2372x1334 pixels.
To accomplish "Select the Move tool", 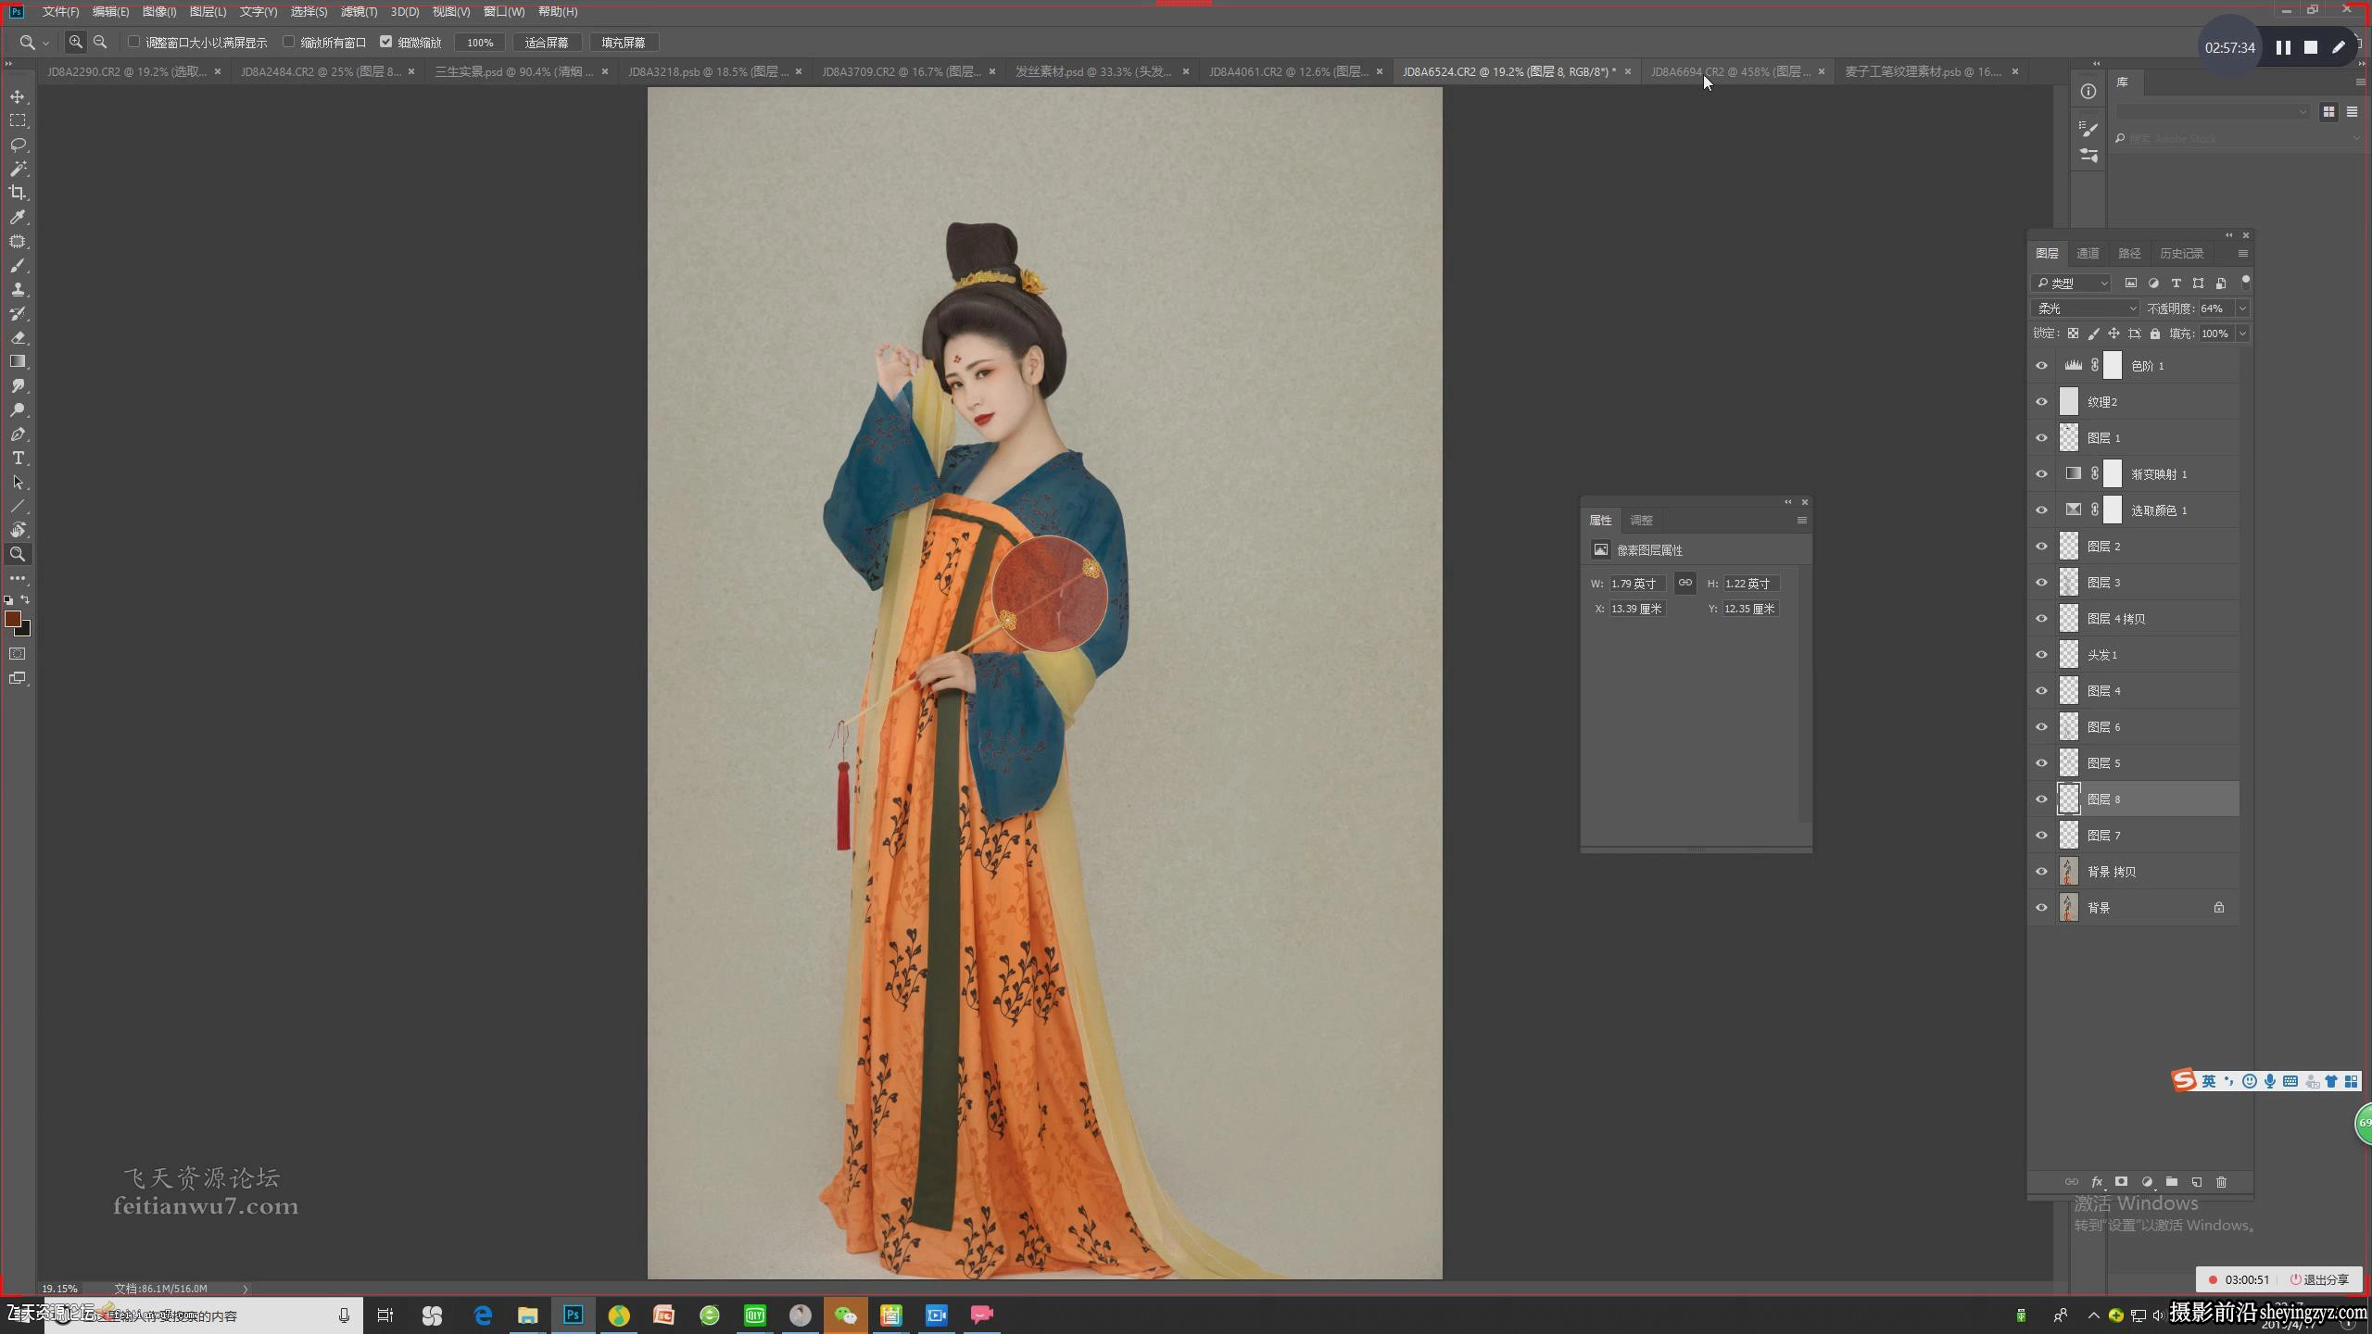I will pyautogui.click(x=18, y=96).
